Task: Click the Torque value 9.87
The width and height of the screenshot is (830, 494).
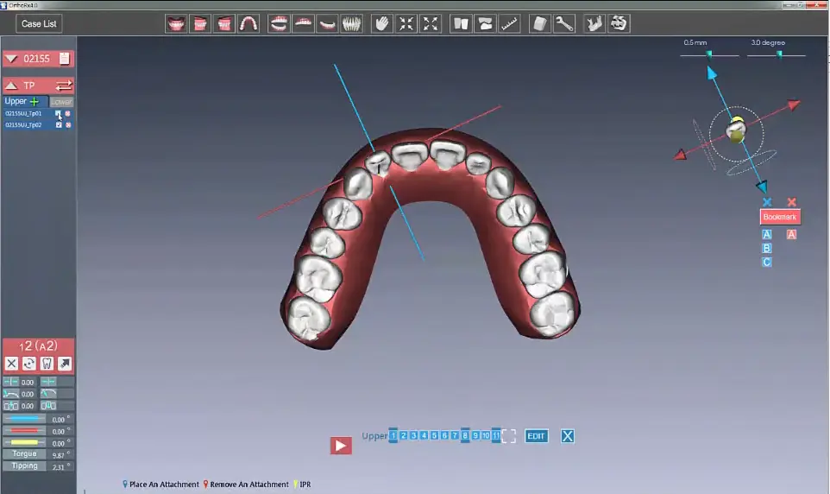Action: click(x=58, y=455)
